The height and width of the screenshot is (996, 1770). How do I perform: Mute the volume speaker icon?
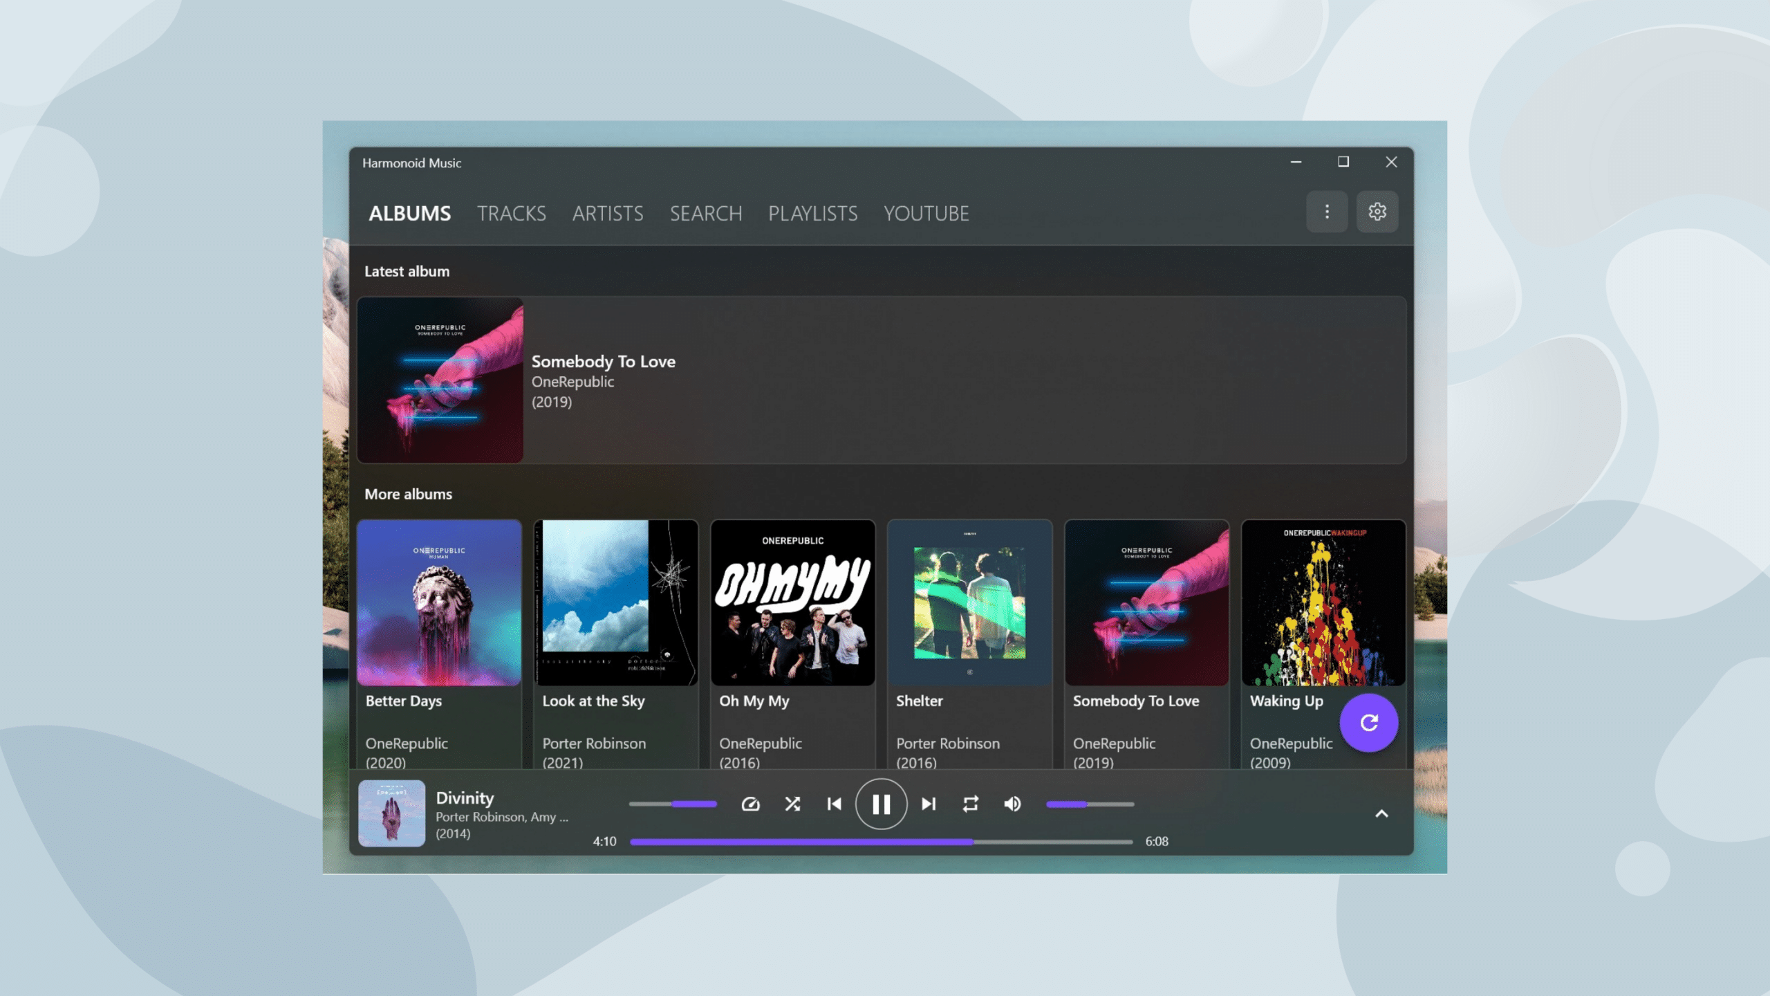1012,804
